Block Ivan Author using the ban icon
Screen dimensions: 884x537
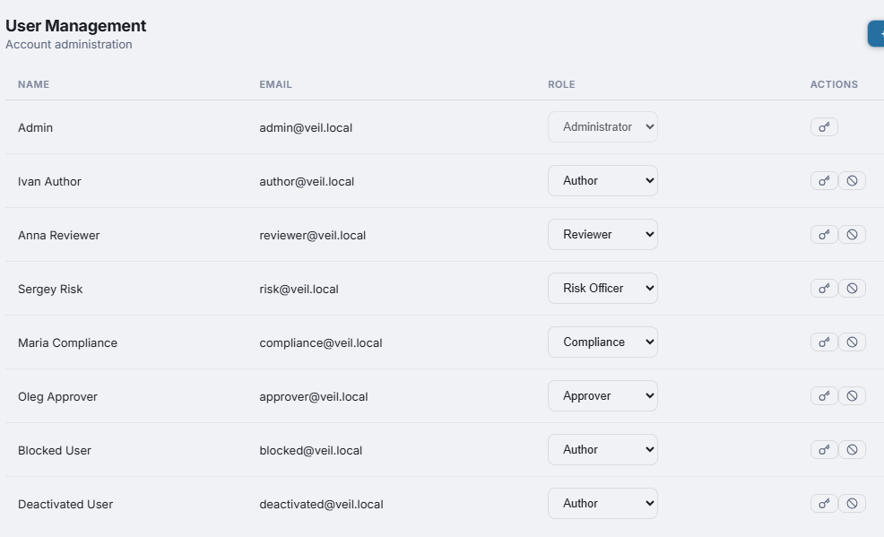(852, 181)
